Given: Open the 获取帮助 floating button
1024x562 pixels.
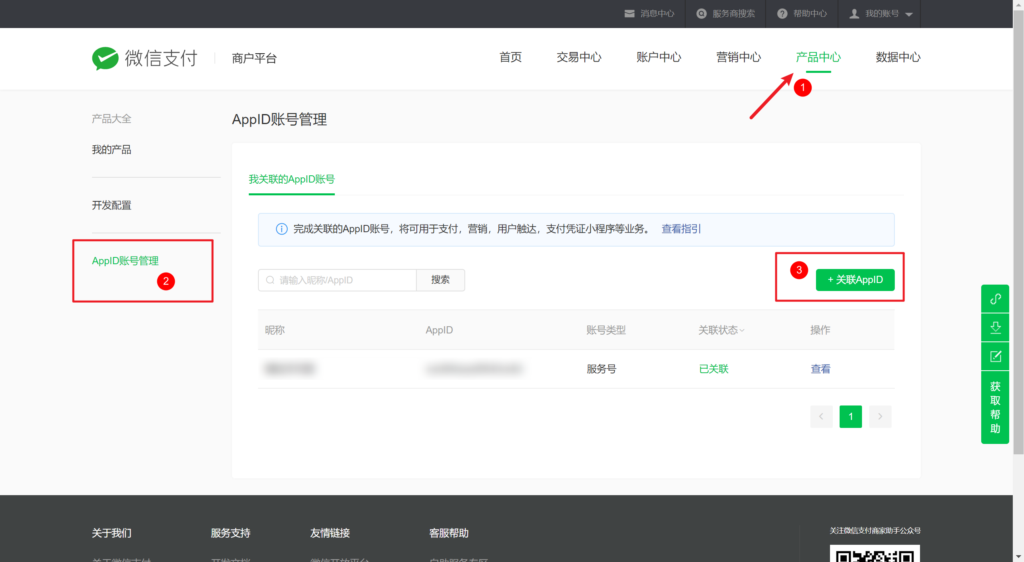Looking at the screenshot, I should tap(995, 407).
